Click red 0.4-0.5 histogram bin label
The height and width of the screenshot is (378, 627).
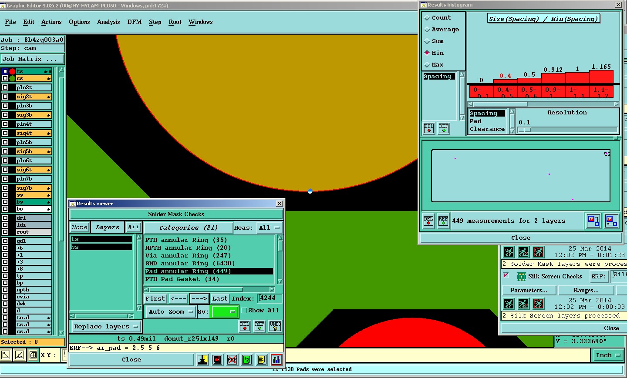coord(505,92)
